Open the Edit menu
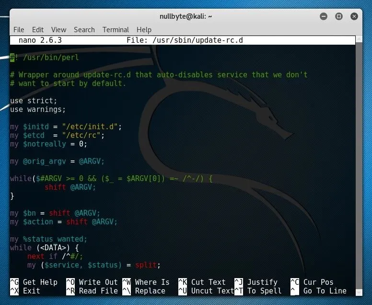Screen dimensions: 372x305 38,30
